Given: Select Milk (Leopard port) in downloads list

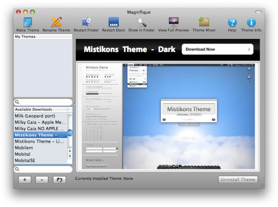Looking at the screenshot, I should click(x=41, y=116).
